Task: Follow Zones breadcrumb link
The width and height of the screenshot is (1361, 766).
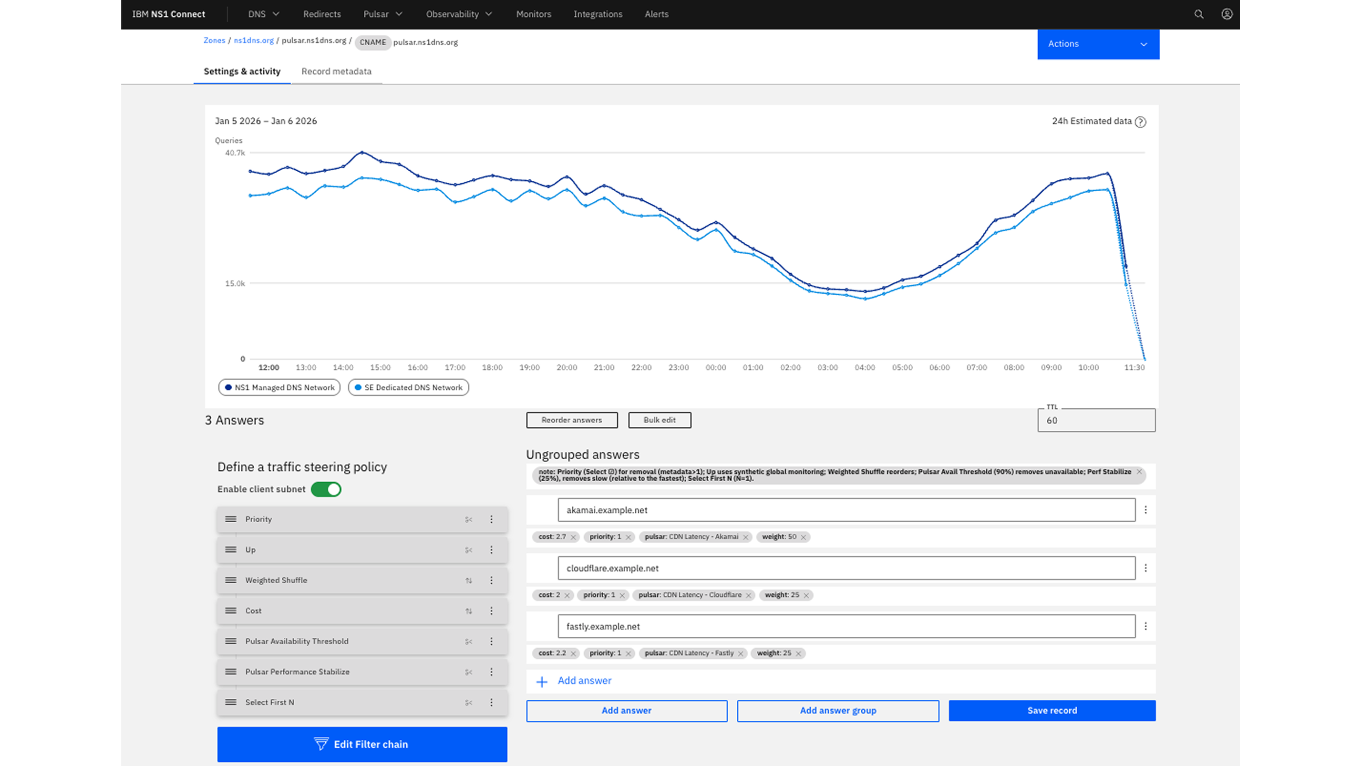Action: 215,40
